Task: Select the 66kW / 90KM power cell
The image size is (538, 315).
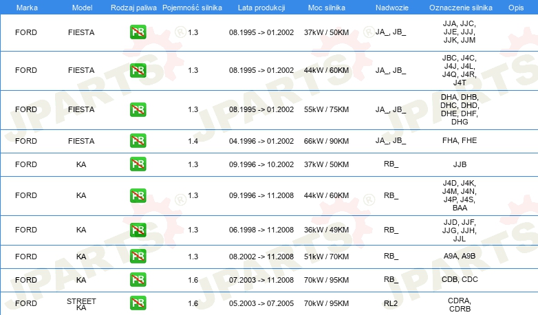Action: (326, 141)
